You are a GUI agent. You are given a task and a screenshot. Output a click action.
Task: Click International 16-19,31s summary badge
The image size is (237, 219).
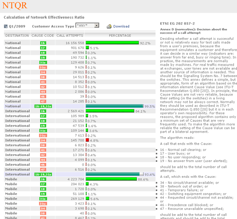click(x=43, y=174)
